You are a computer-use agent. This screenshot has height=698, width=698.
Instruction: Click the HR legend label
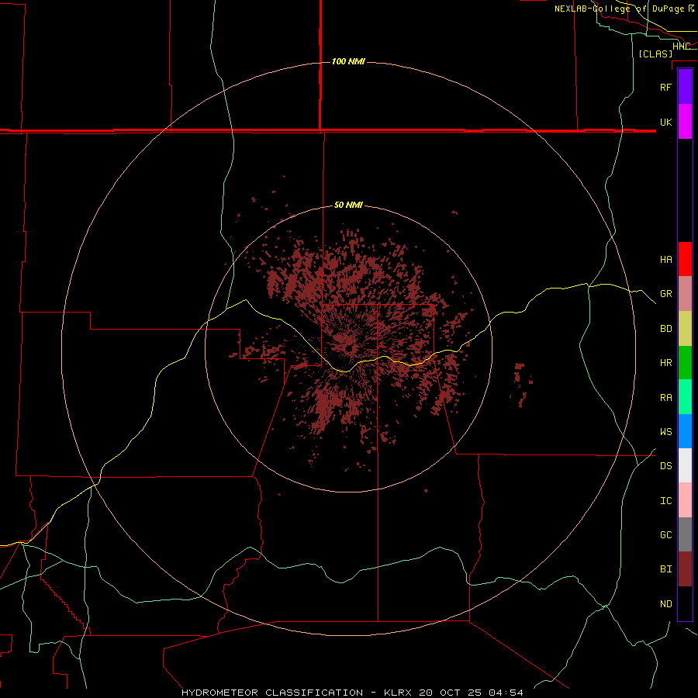[x=665, y=363]
